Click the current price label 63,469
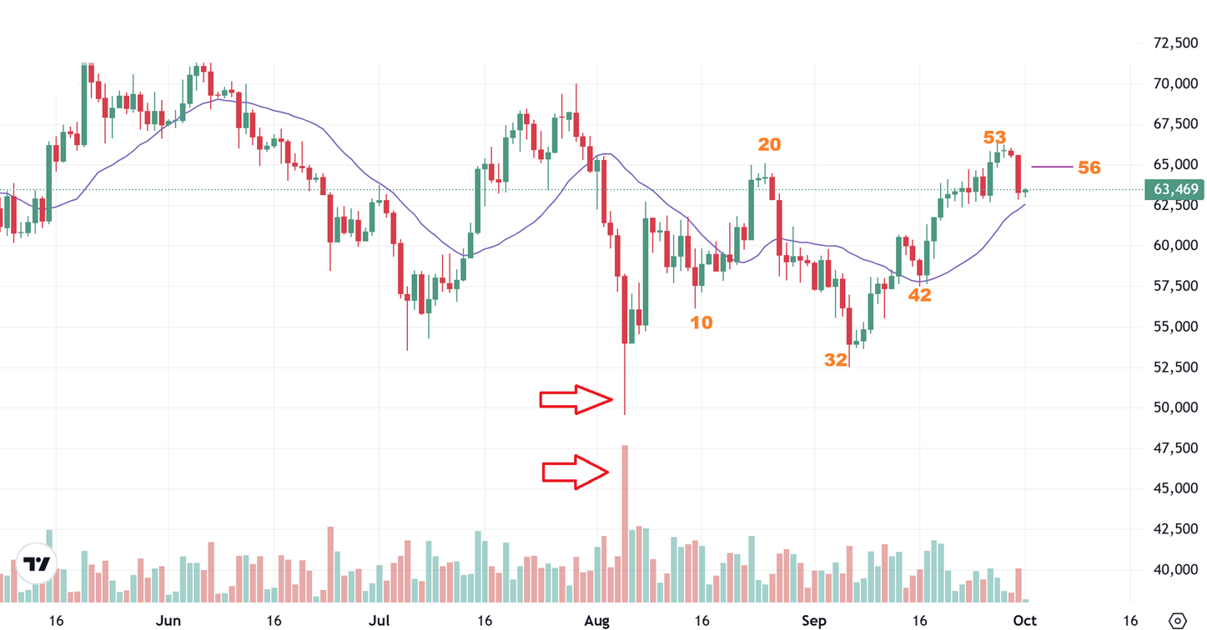Image resolution: width=1207 pixels, height=630 pixels. point(1175,190)
